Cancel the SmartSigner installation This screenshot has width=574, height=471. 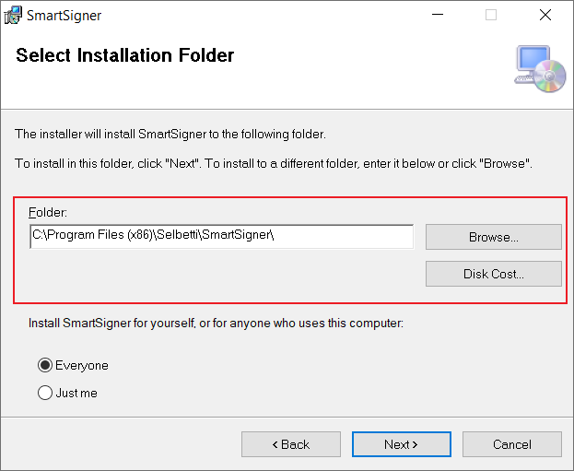(x=512, y=444)
